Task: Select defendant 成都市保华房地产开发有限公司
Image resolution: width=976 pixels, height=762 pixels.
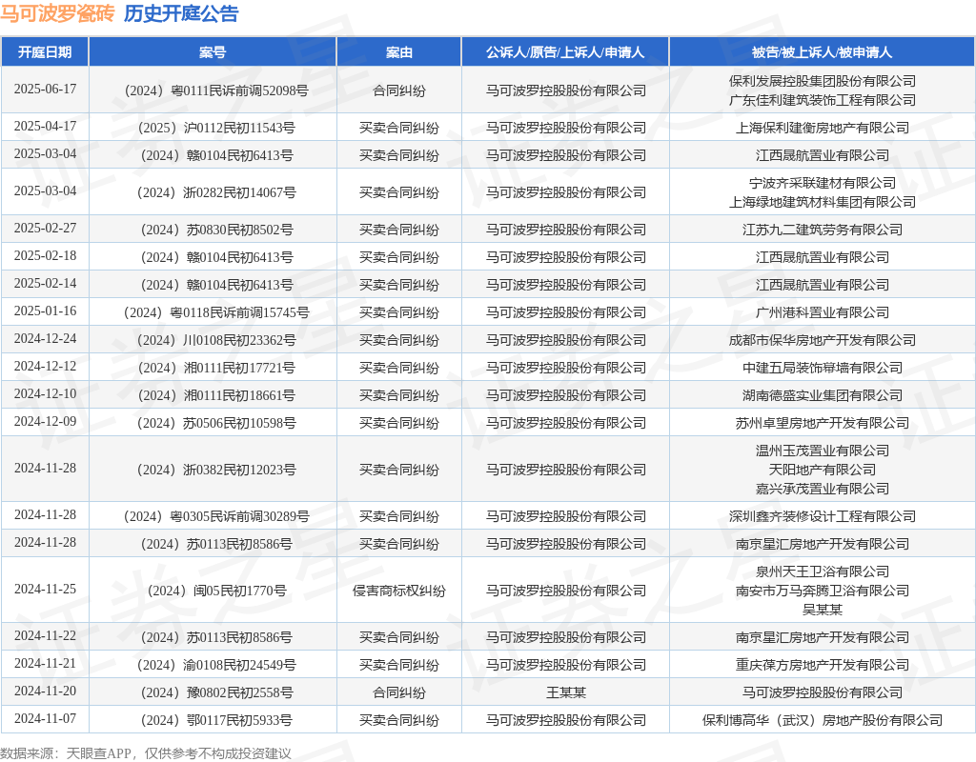Action: pyautogui.click(x=823, y=340)
